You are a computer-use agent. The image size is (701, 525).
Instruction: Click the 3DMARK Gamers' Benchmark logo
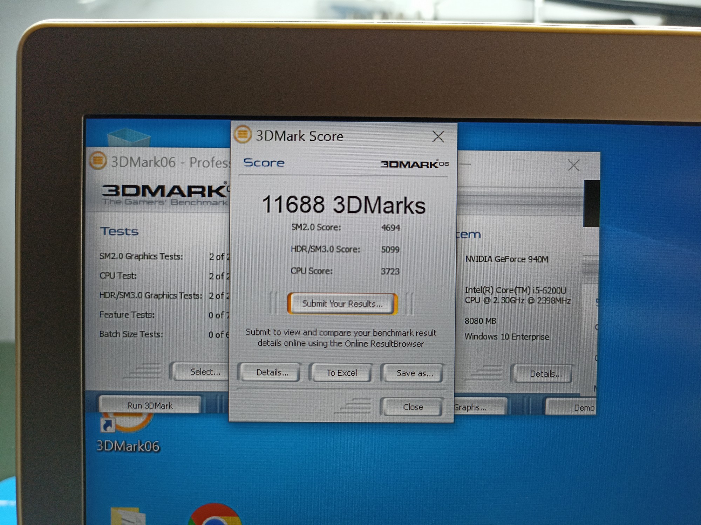[x=165, y=194]
